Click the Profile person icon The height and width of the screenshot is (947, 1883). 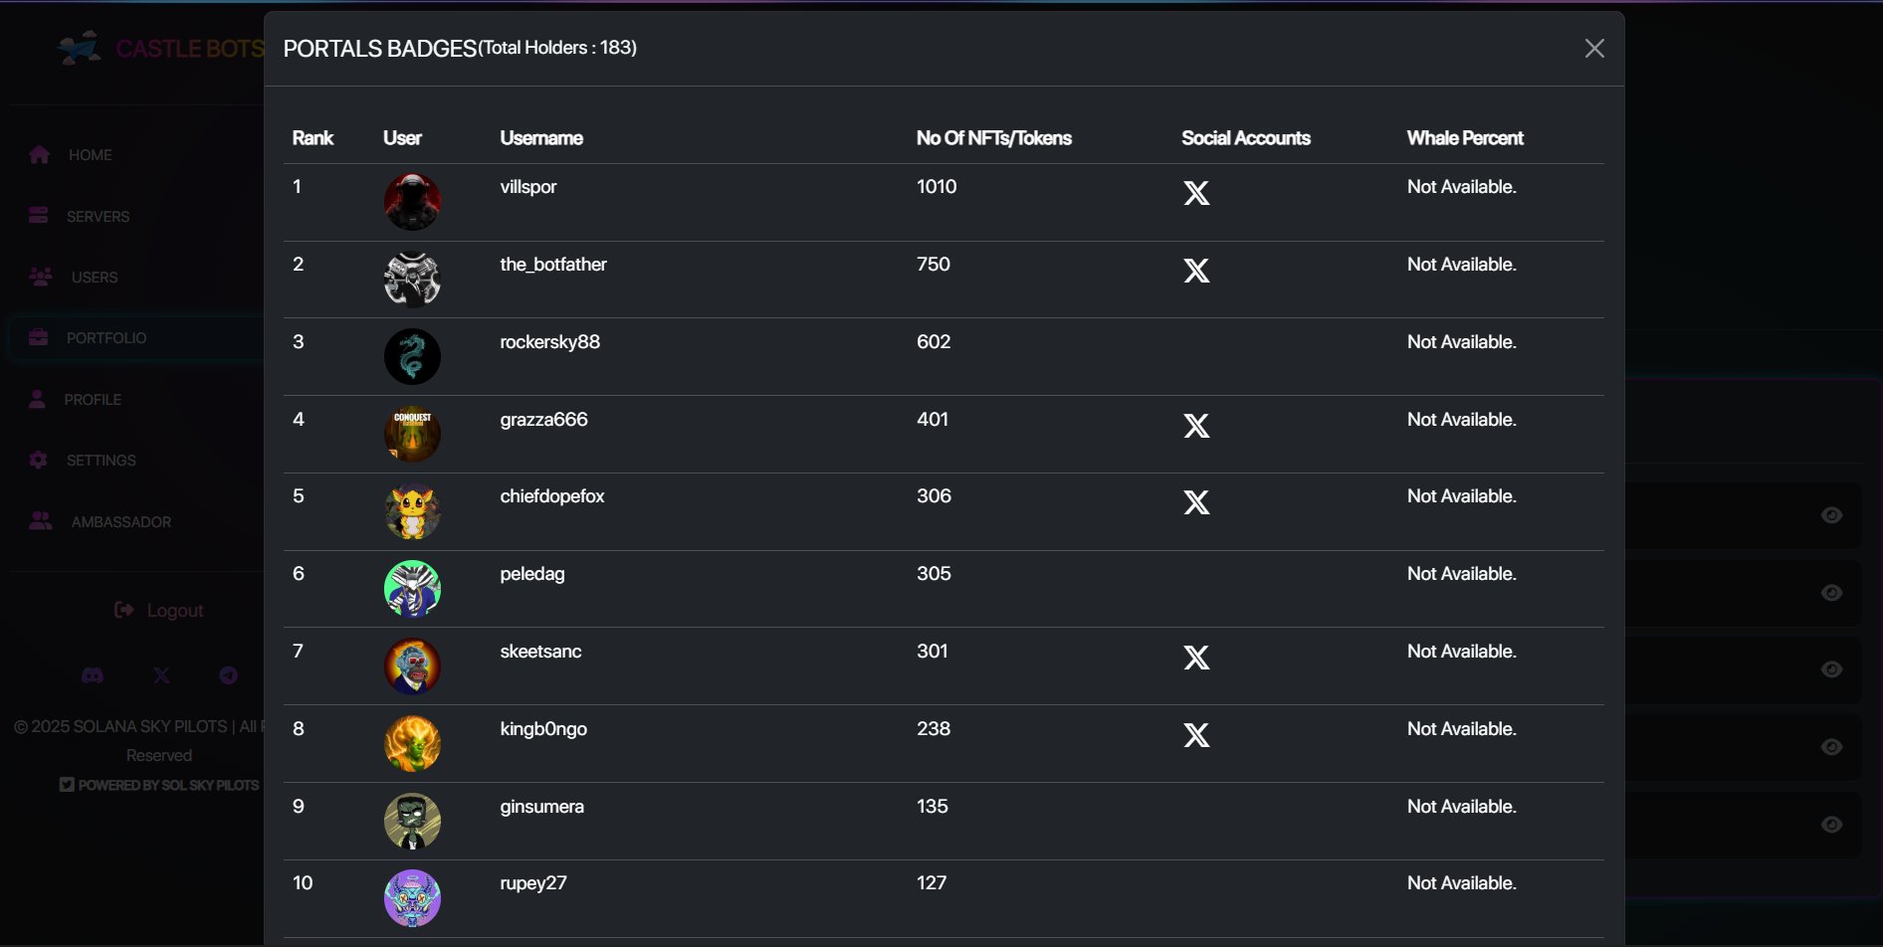(x=39, y=399)
